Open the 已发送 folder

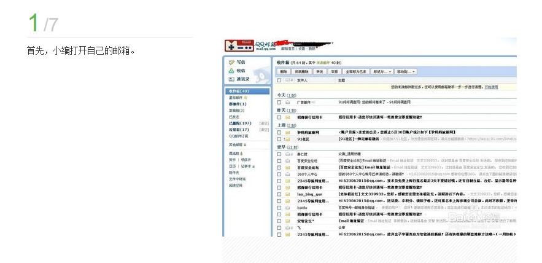tap(234, 117)
